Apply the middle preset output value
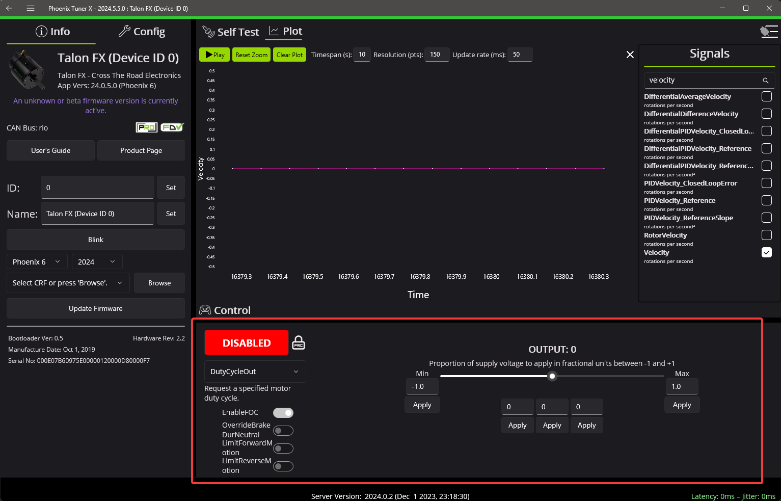Viewport: 781px width, 501px height. 552,425
